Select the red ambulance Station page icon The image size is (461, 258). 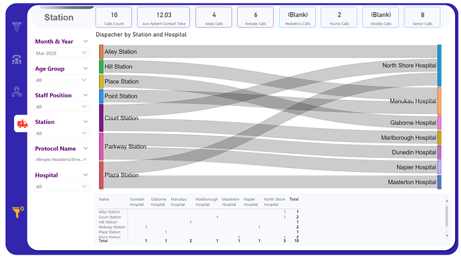(x=22, y=124)
